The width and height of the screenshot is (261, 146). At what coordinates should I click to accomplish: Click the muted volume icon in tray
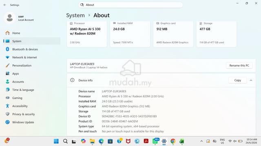tap(235, 141)
